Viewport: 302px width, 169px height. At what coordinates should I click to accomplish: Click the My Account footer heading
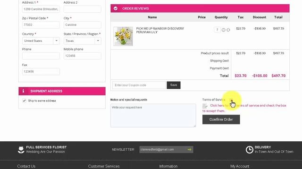tap(240, 166)
